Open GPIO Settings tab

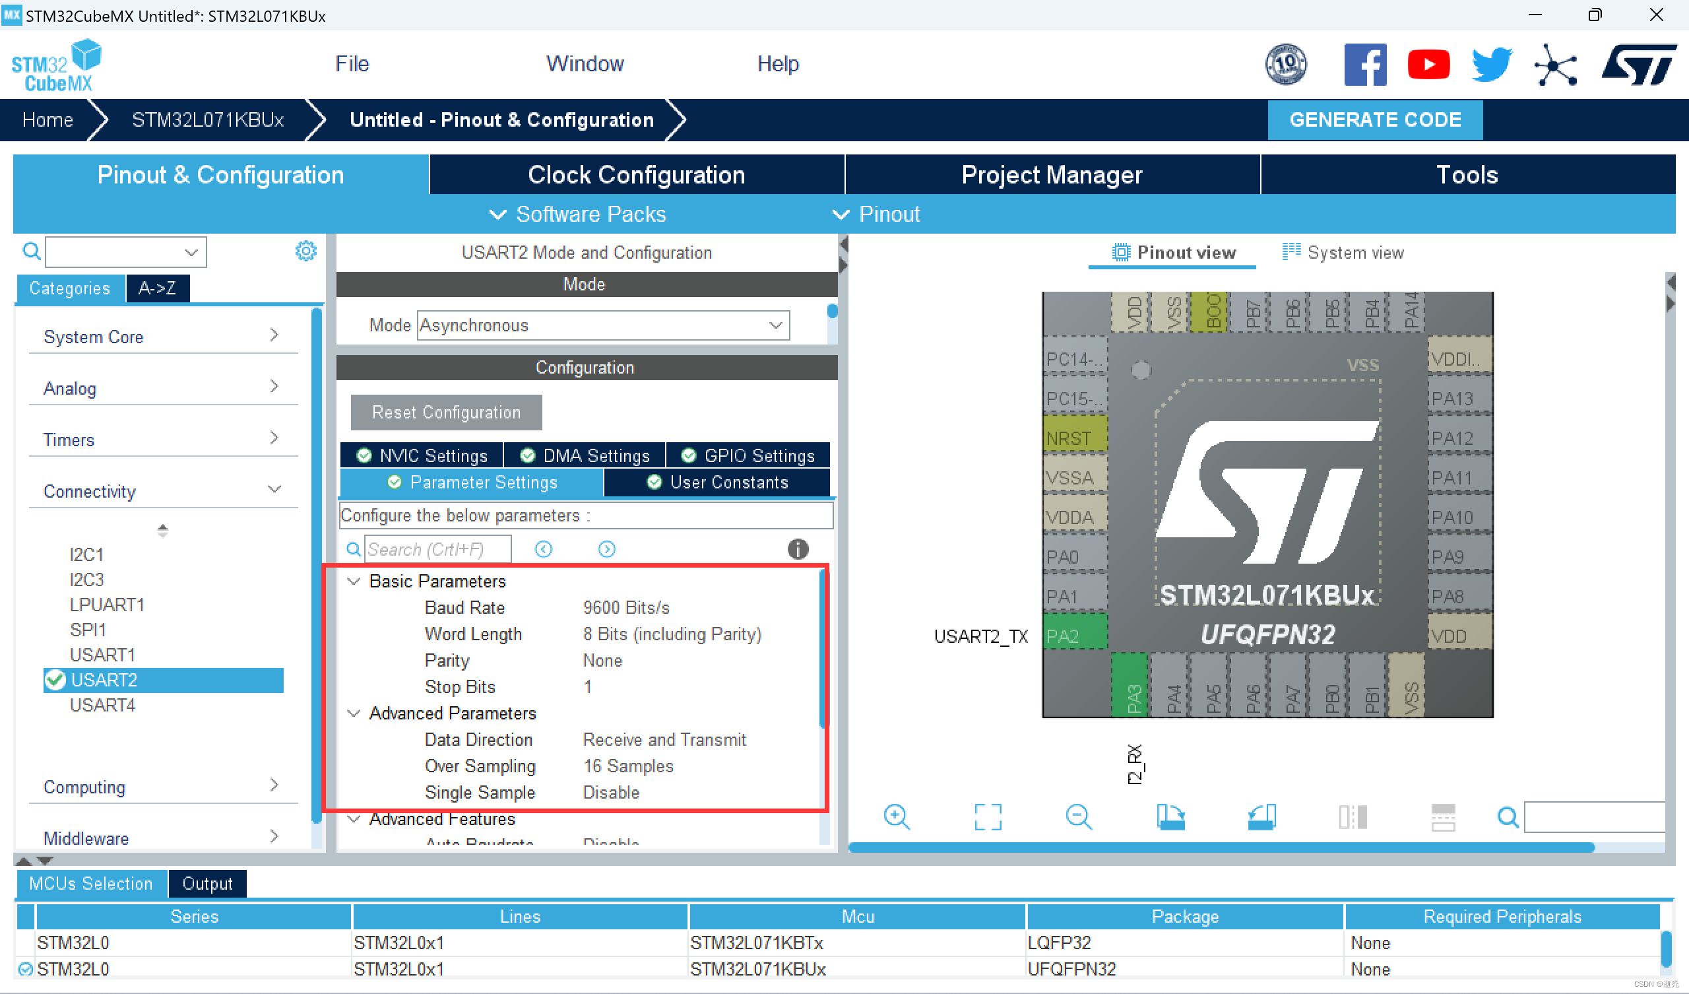tap(748, 455)
